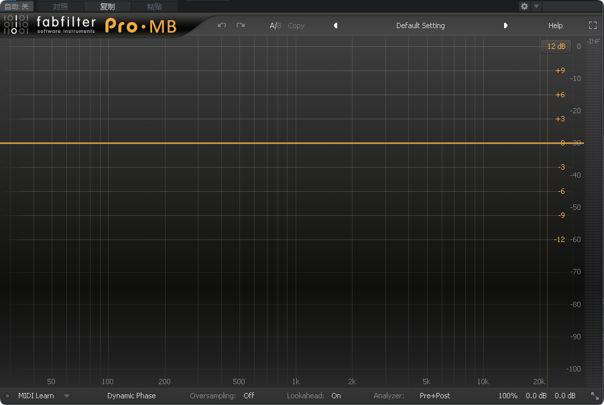Open the host gear settings icon
This screenshot has width=604, height=405.
(524, 6)
